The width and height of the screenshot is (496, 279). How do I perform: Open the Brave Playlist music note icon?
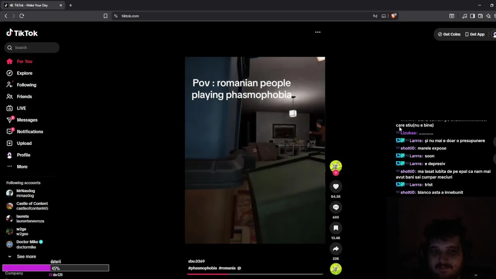point(465,16)
